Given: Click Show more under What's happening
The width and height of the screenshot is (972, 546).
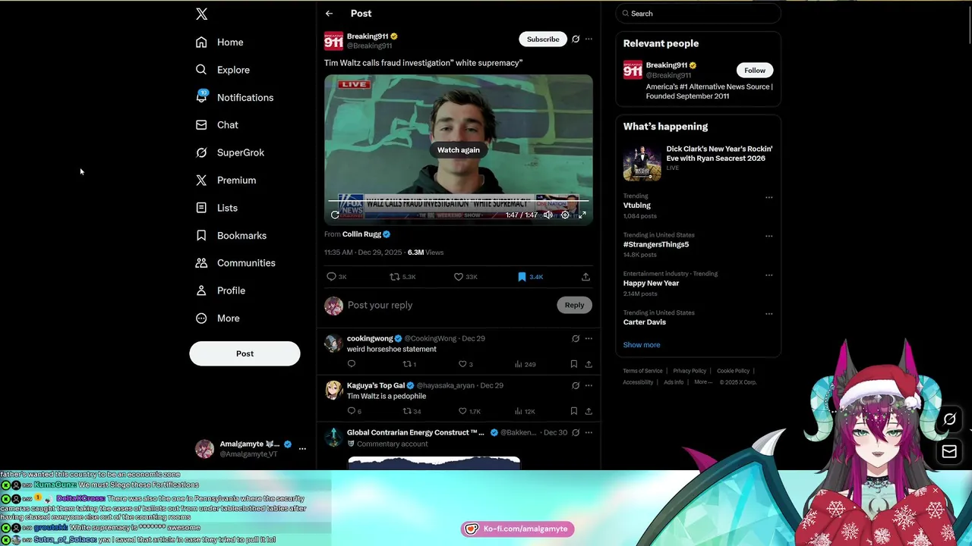Looking at the screenshot, I should [x=642, y=345].
